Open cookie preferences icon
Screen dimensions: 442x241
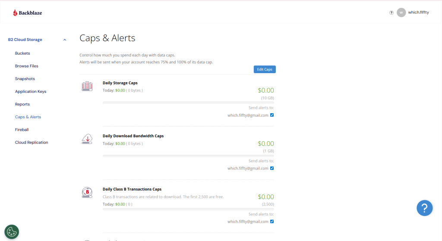point(12,232)
